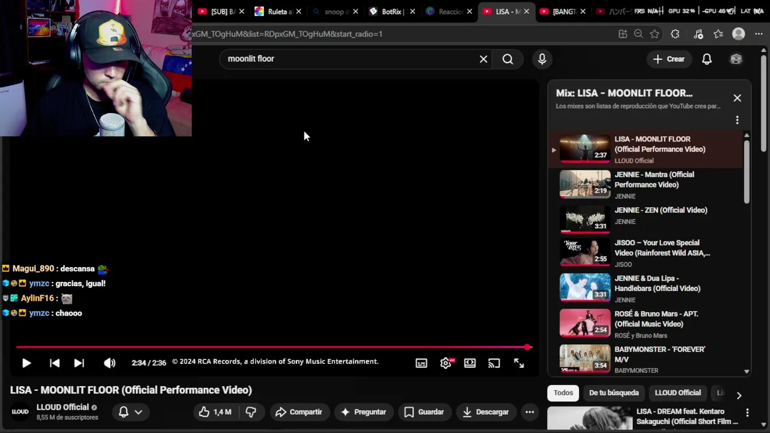Screen dimensions: 770x433
Task: Select LISA - MOONLIT FLOOR in the playlist
Action: click(x=645, y=150)
